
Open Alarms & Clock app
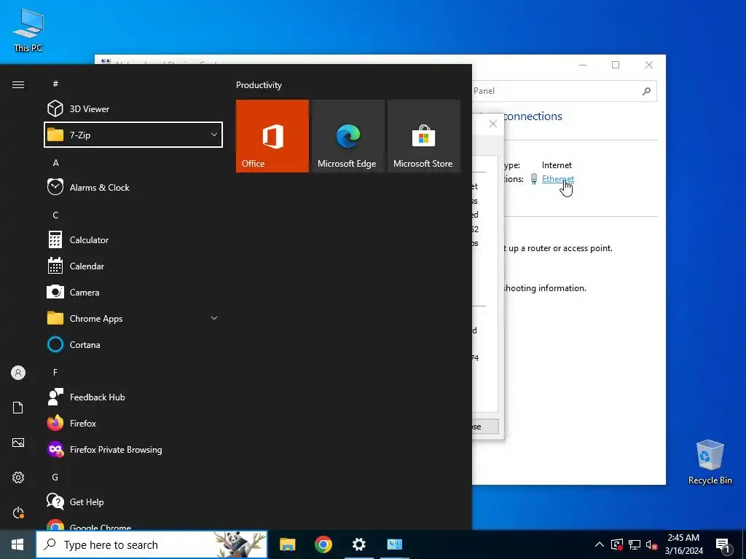coord(133,187)
